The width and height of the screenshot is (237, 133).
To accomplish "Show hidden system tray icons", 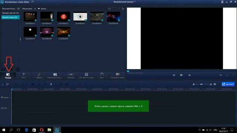I will [200, 130].
